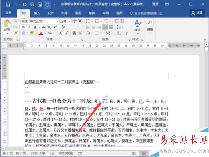Open the Font dialog launcher
Screen dimensions: 209x157
point(82,40)
